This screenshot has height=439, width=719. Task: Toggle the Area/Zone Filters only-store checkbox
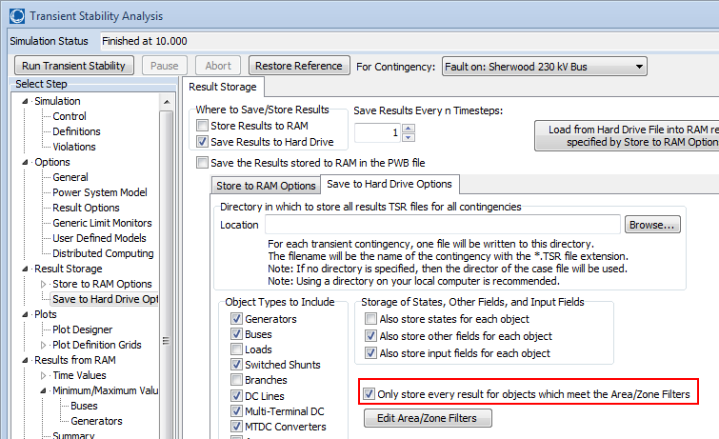coord(369,393)
